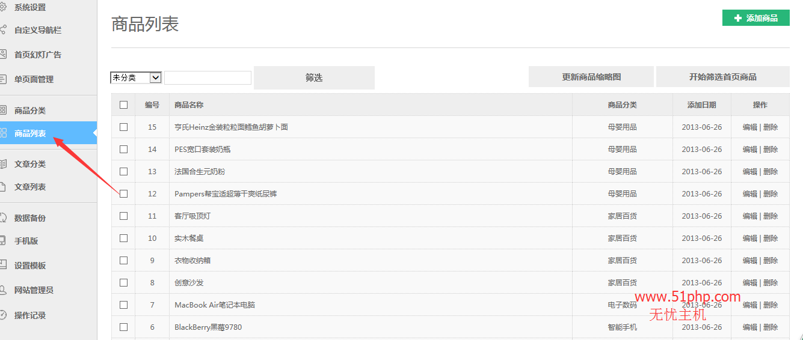Click the 首页幻灯广告 icon
This screenshot has height=340, width=803.
[x=2, y=54]
